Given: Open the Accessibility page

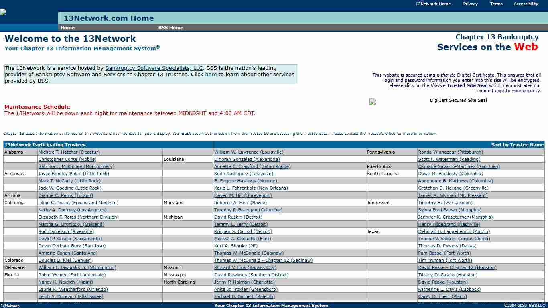Looking at the screenshot, I should tap(526, 4).
